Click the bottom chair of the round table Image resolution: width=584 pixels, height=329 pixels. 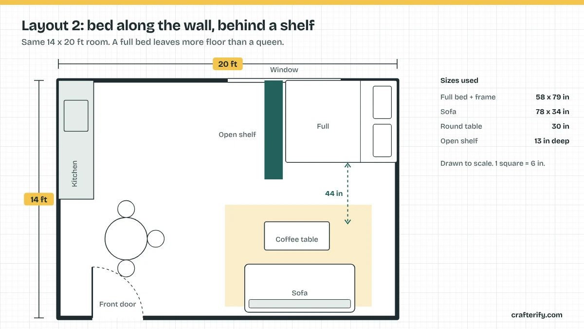point(126,268)
